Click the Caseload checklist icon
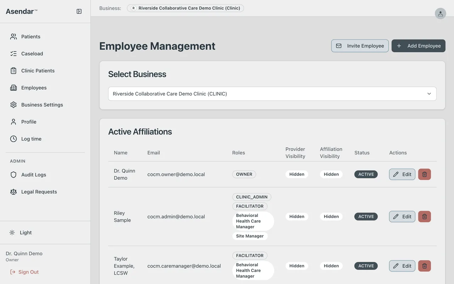 pos(13,54)
